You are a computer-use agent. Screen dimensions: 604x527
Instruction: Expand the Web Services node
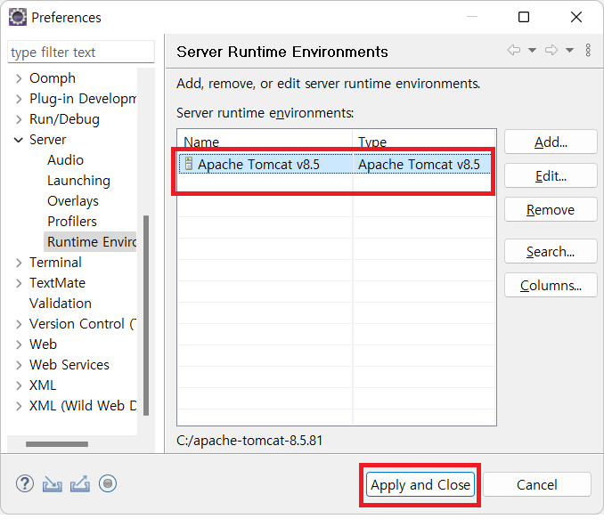pyautogui.click(x=19, y=365)
